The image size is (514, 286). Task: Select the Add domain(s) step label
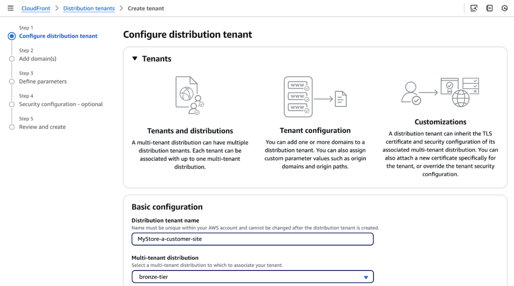(x=38, y=59)
